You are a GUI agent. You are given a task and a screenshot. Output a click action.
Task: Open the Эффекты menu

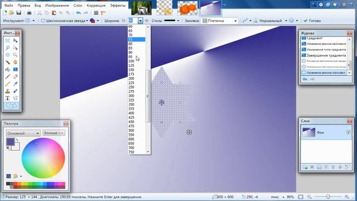tap(118, 5)
